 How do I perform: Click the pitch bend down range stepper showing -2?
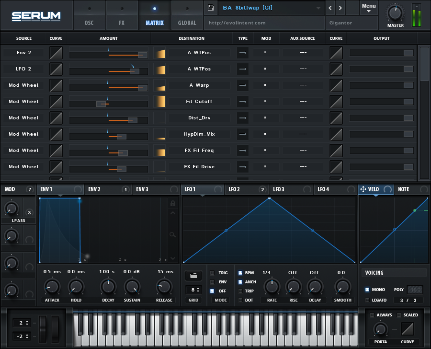(x=22, y=336)
